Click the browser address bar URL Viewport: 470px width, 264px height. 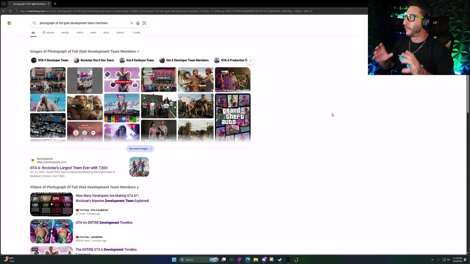click(166, 11)
